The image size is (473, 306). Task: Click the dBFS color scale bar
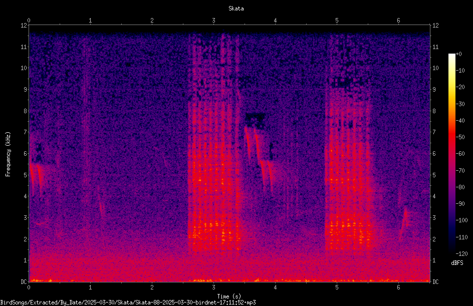[452, 154]
